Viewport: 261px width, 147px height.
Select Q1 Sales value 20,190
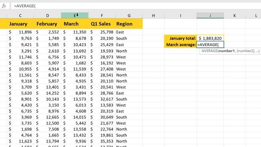102,38
